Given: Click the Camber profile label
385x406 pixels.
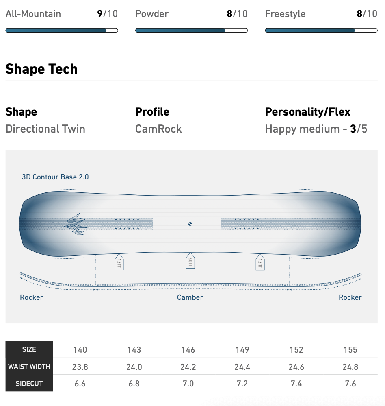Looking at the screenshot, I should tap(190, 297).
